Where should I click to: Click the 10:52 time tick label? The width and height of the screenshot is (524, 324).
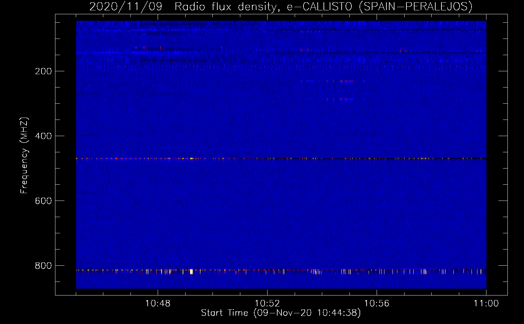[x=267, y=304]
